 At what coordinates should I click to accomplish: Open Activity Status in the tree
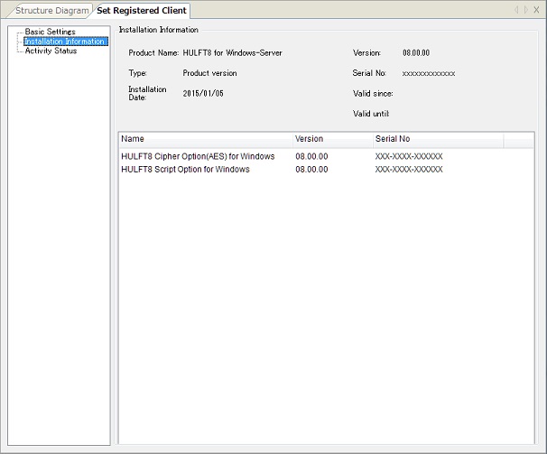coord(51,51)
